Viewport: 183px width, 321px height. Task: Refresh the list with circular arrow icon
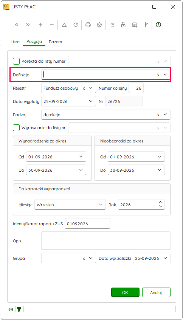pyautogui.click(x=76, y=25)
